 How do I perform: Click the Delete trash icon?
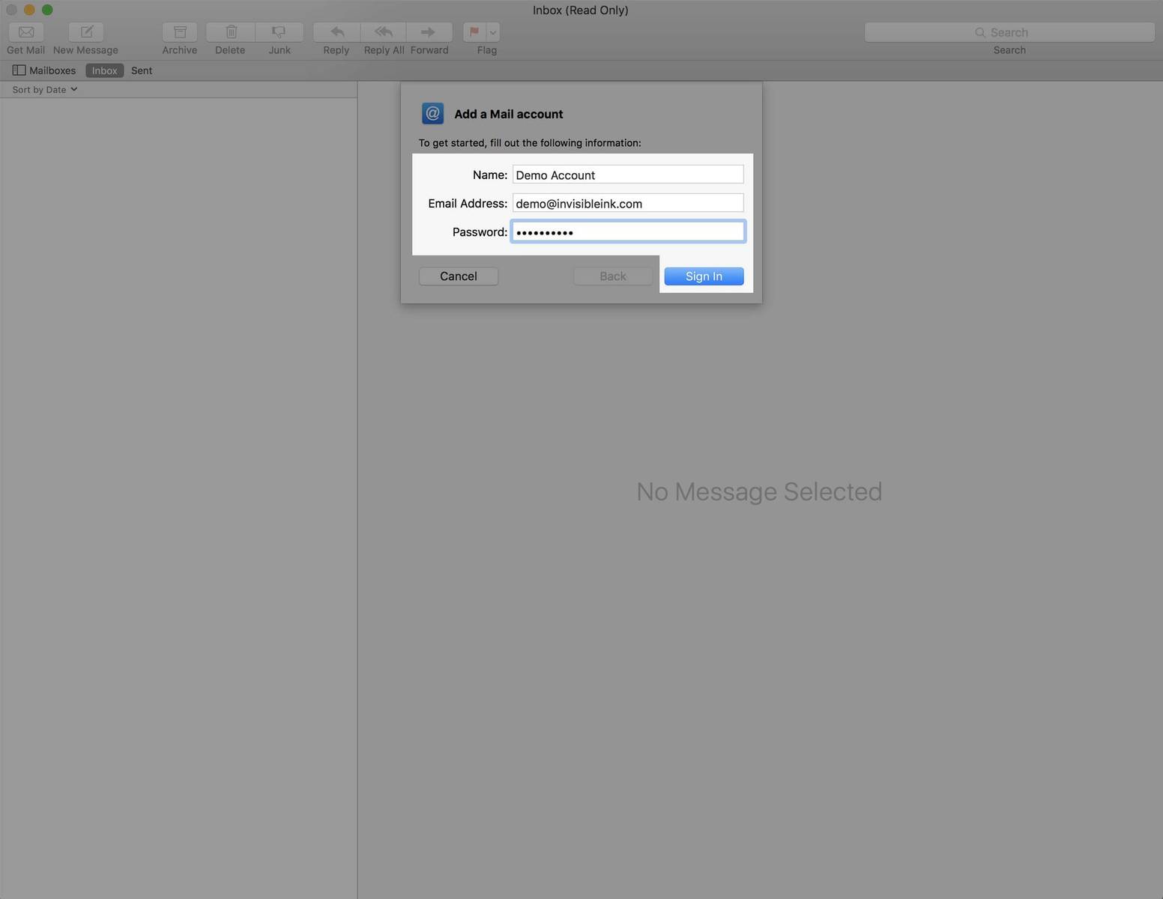point(231,32)
